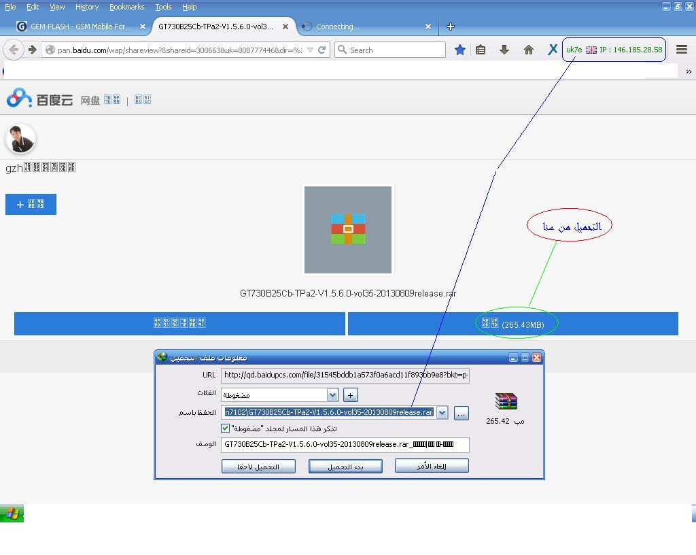The width and height of the screenshot is (696, 555).
Task: Reload the page with refresh icon
Action: pyautogui.click(x=322, y=50)
